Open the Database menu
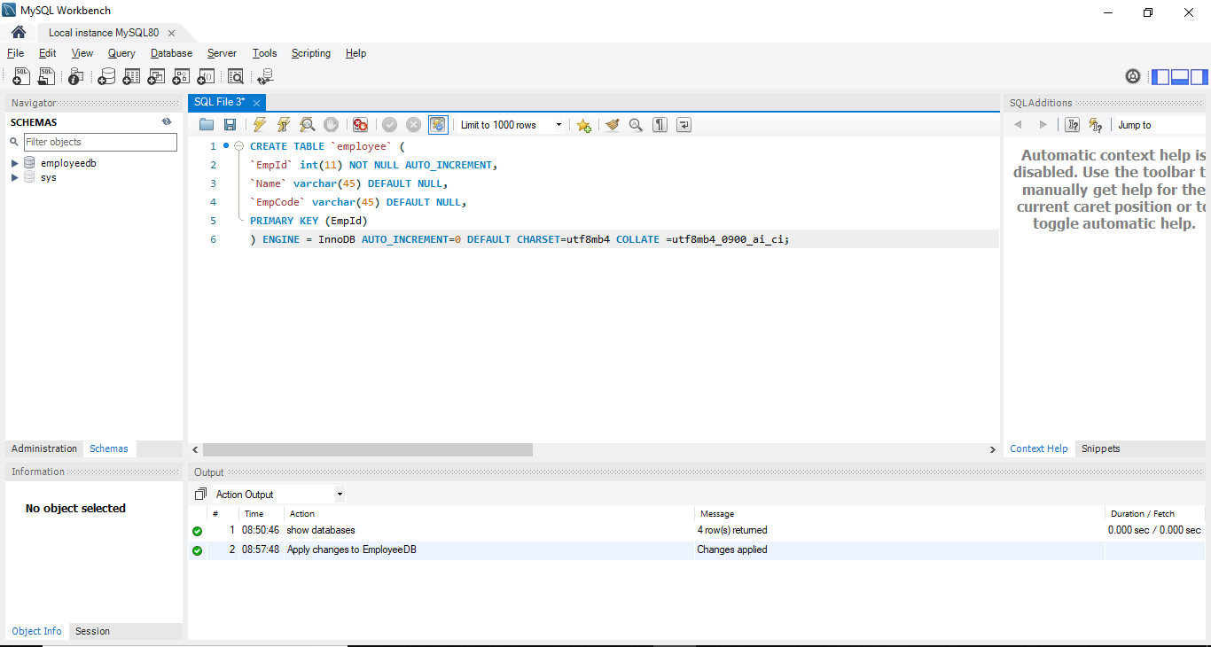The height and width of the screenshot is (647, 1211). [x=171, y=53]
